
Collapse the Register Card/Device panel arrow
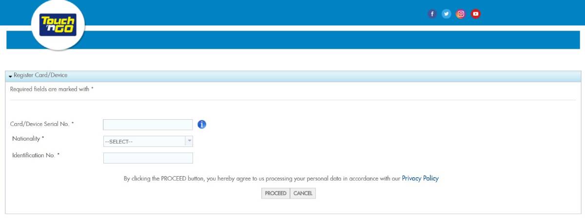click(10, 76)
